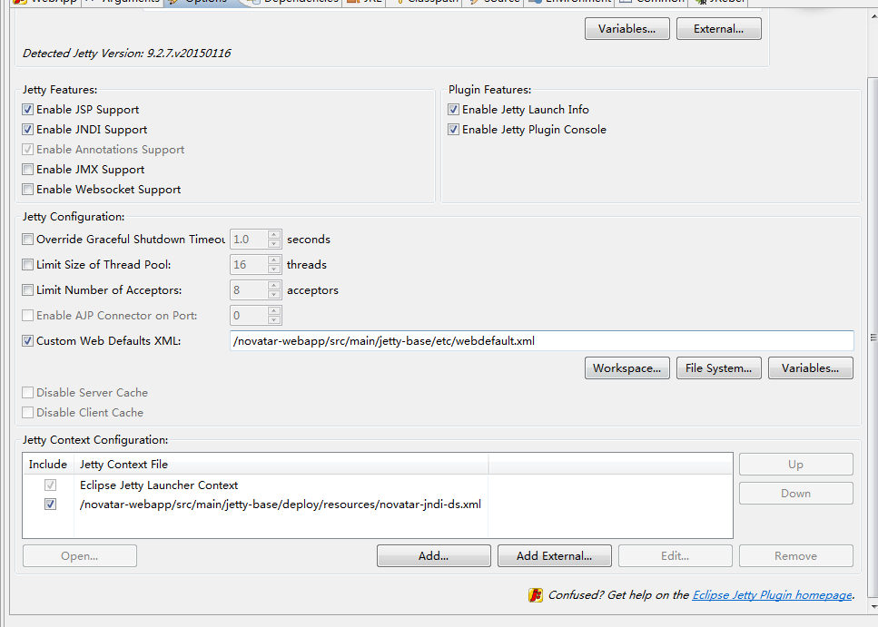Decrement the acceptors count spinner

pos(274,295)
